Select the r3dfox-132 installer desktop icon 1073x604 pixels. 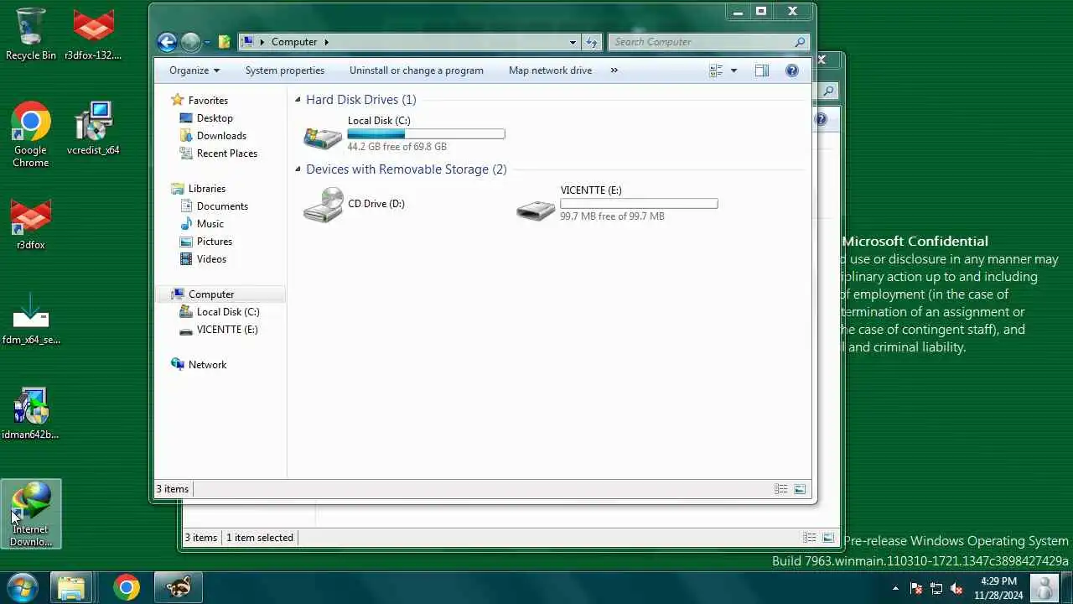[93, 34]
